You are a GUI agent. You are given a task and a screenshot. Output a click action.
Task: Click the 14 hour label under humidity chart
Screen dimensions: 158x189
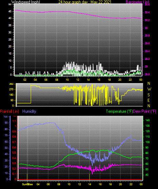[x=90, y=184]
